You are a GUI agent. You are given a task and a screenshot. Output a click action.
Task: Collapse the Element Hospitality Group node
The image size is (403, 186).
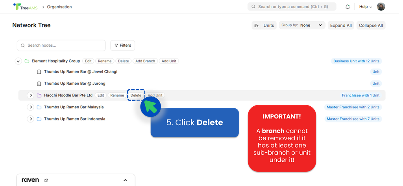point(18,61)
